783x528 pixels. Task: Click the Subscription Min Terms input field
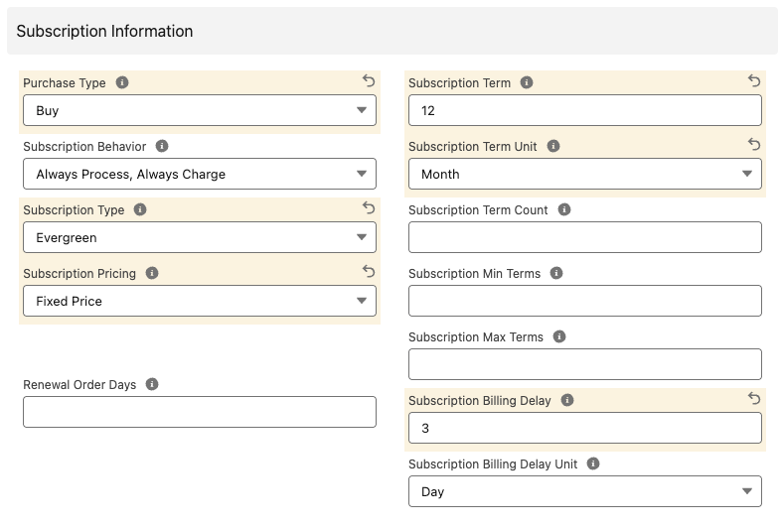585,301
